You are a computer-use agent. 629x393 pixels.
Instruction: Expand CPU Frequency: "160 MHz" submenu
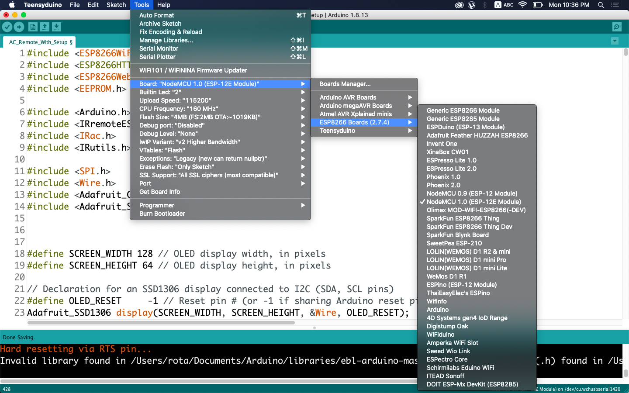point(220,109)
